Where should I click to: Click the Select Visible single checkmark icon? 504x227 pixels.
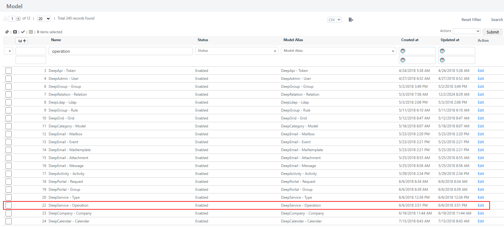(x=23, y=32)
